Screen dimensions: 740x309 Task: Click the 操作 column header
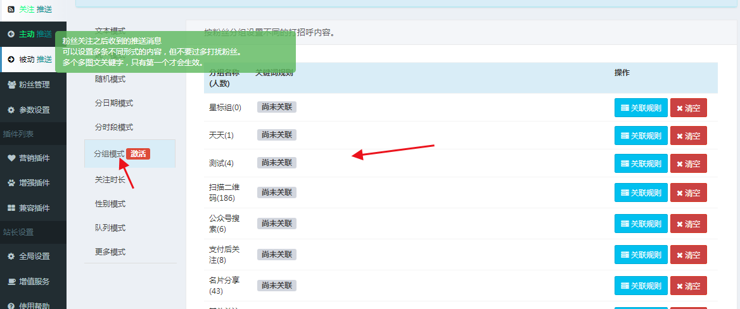point(622,73)
